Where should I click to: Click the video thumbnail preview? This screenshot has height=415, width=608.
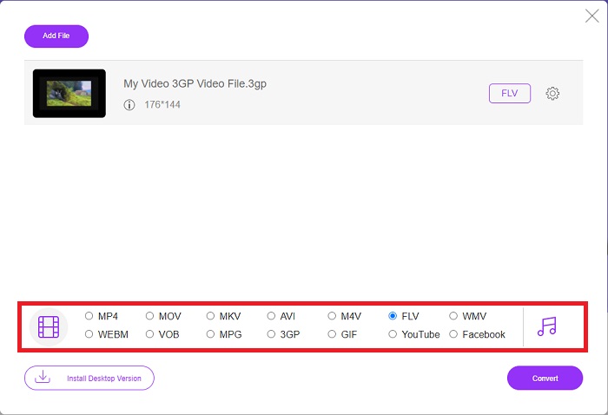[69, 94]
